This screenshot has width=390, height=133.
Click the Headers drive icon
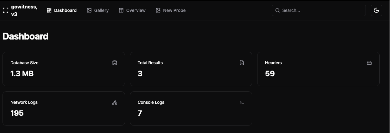(x=369, y=63)
